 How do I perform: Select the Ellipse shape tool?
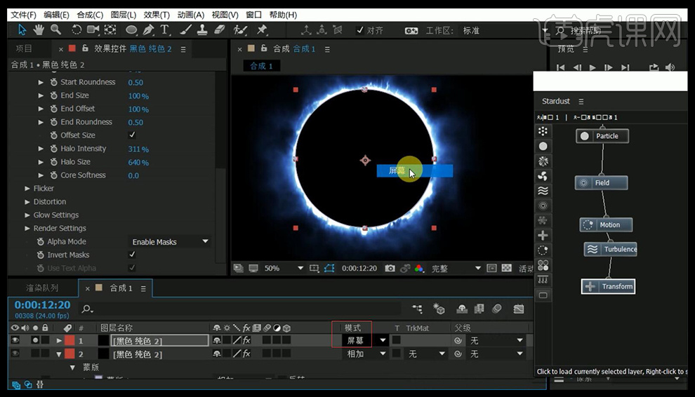[131, 29]
